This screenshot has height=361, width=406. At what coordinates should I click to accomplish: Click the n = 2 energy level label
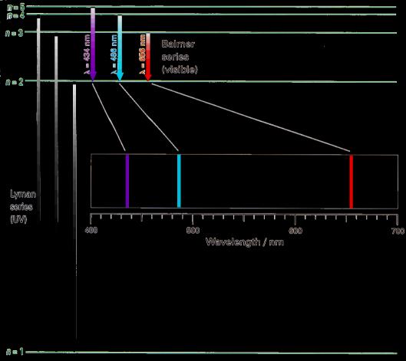point(15,82)
